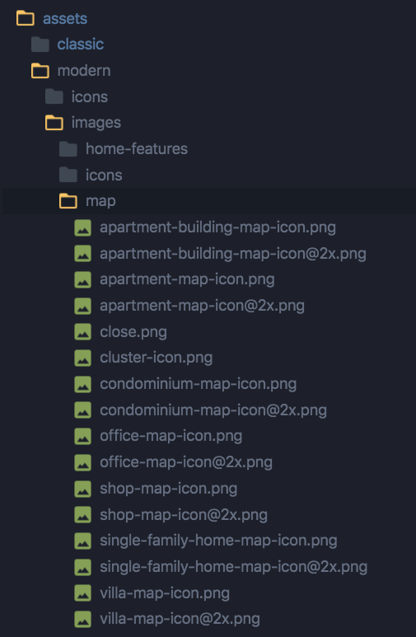This screenshot has height=637, width=416.
Task: Expand the classic folder icon
Action: pos(40,44)
